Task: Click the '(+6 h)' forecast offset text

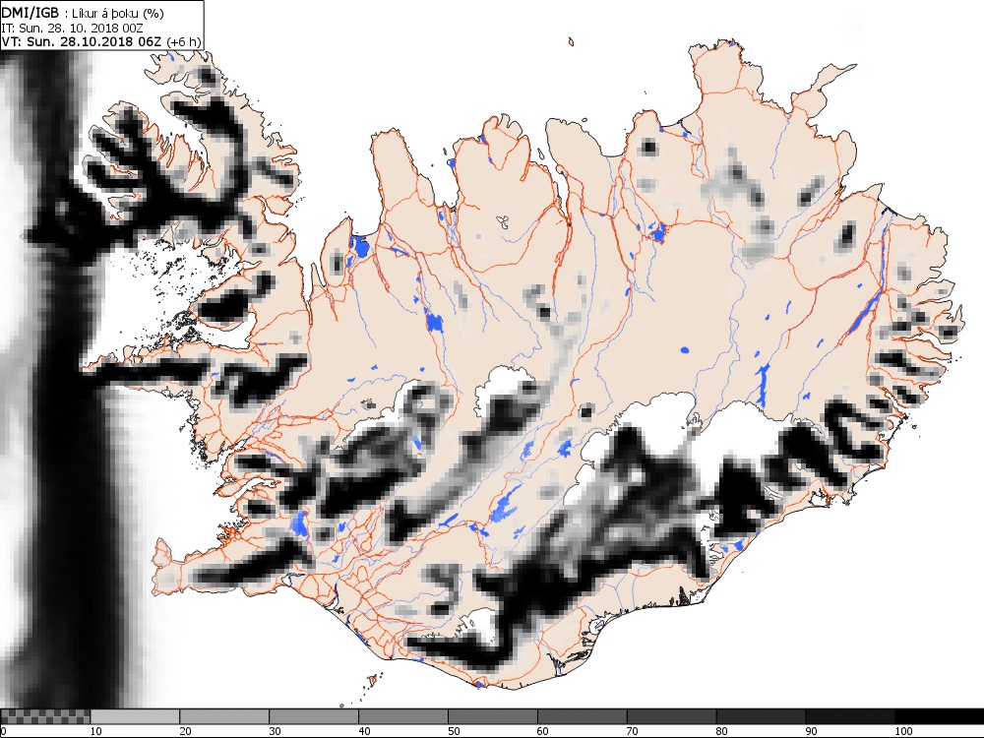Action: pos(183,42)
